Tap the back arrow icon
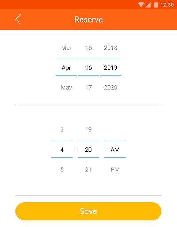The height and width of the screenshot is (227, 177). tap(18, 19)
